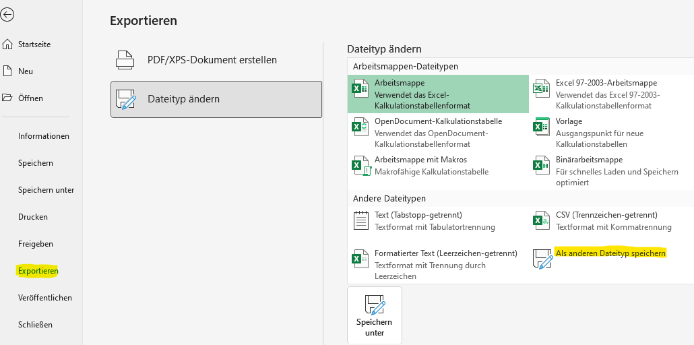694x345 pixels.
Task: Select OpenDocument-Kalkulationstabelle file type
Action: pyautogui.click(x=438, y=121)
